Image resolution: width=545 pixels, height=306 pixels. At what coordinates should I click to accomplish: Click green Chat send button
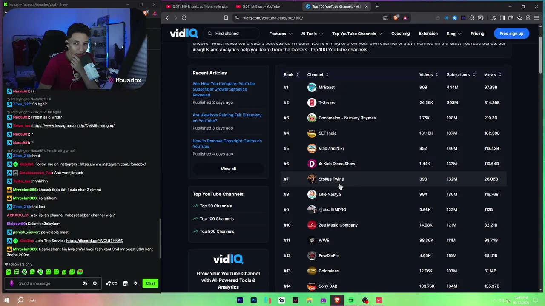tap(150, 283)
